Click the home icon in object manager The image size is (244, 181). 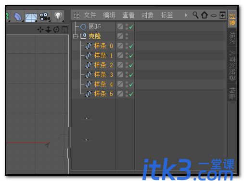pos(205,15)
